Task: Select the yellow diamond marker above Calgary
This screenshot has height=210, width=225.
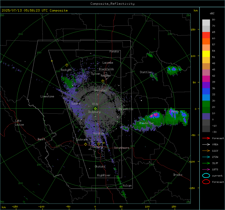Action: (x=99, y=144)
